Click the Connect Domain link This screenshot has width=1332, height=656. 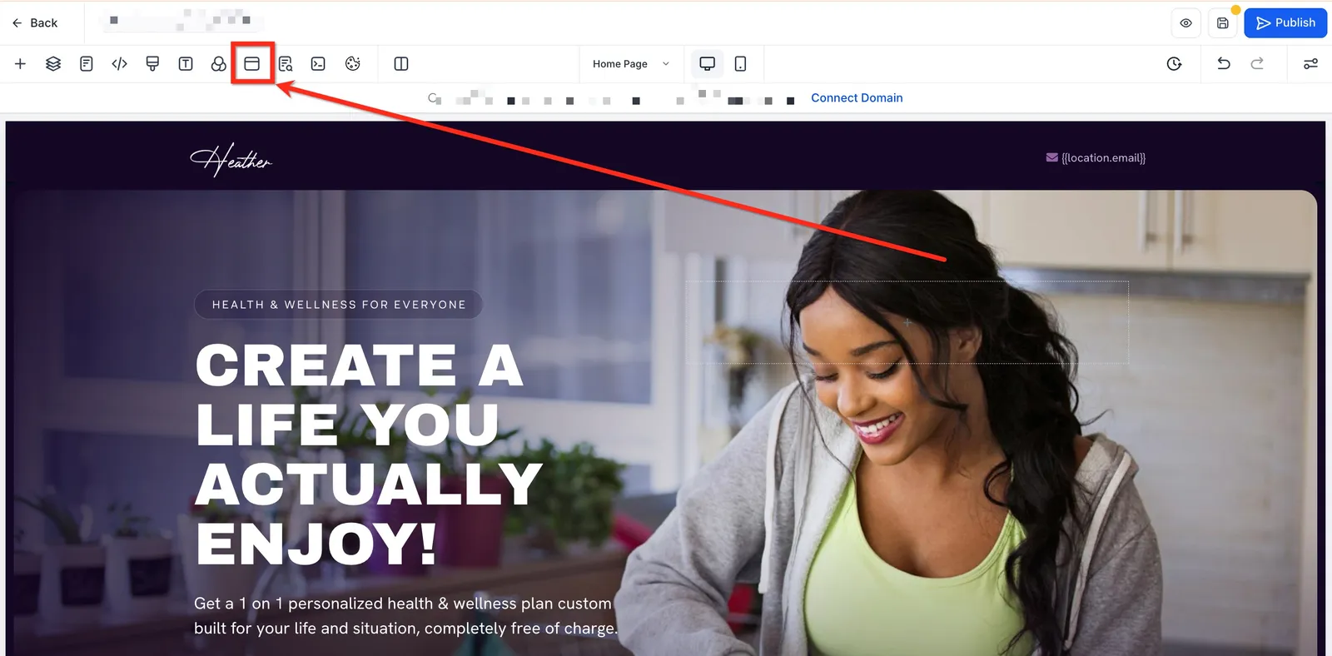coord(857,98)
